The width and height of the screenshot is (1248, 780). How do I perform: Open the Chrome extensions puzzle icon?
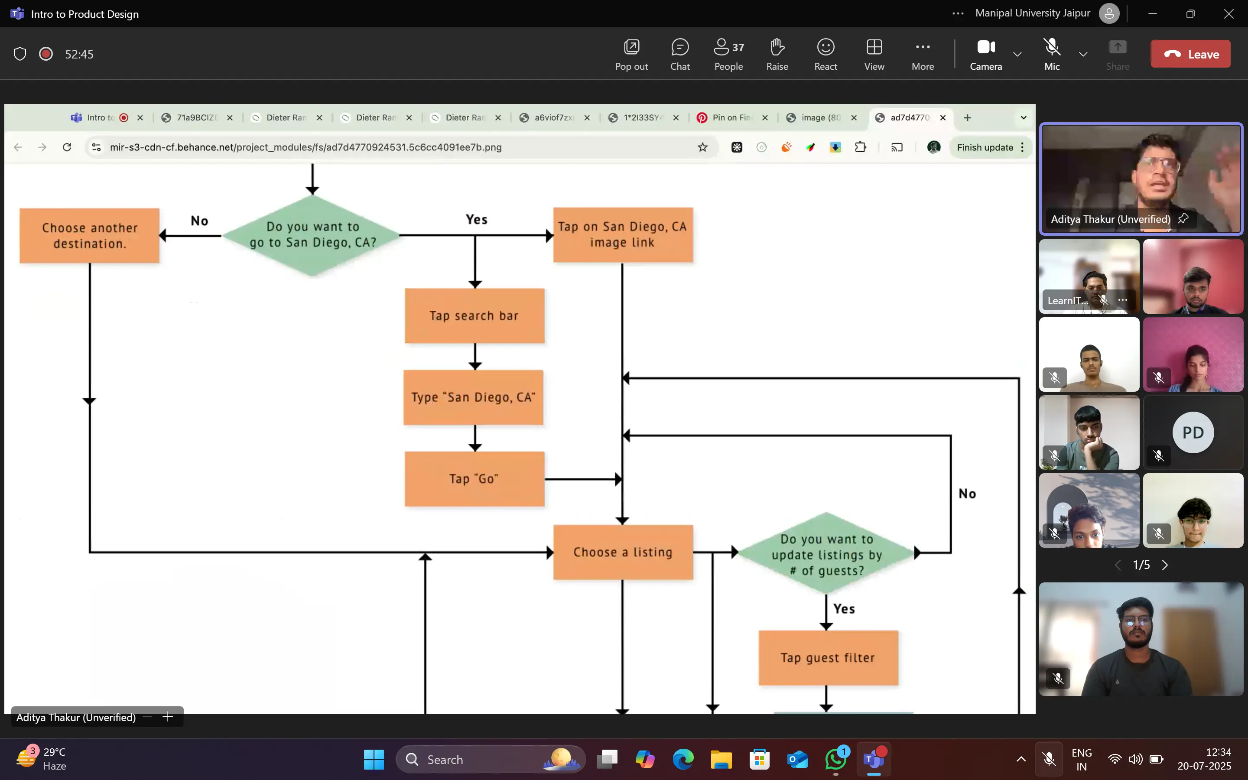(x=861, y=147)
